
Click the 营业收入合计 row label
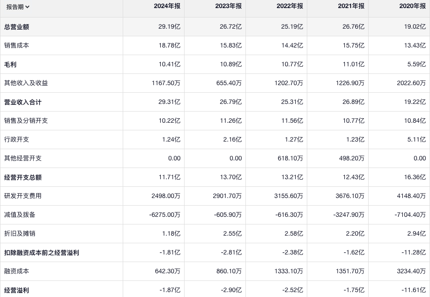[x=23, y=102]
